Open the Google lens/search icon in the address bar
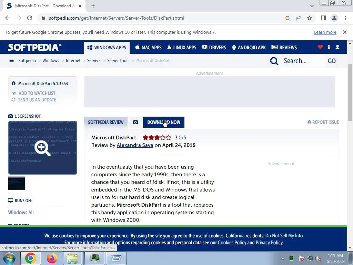This screenshot has width=353, height=265. 287,18
